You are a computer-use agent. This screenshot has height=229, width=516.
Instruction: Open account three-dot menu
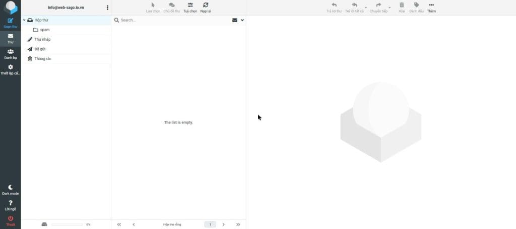click(107, 8)
